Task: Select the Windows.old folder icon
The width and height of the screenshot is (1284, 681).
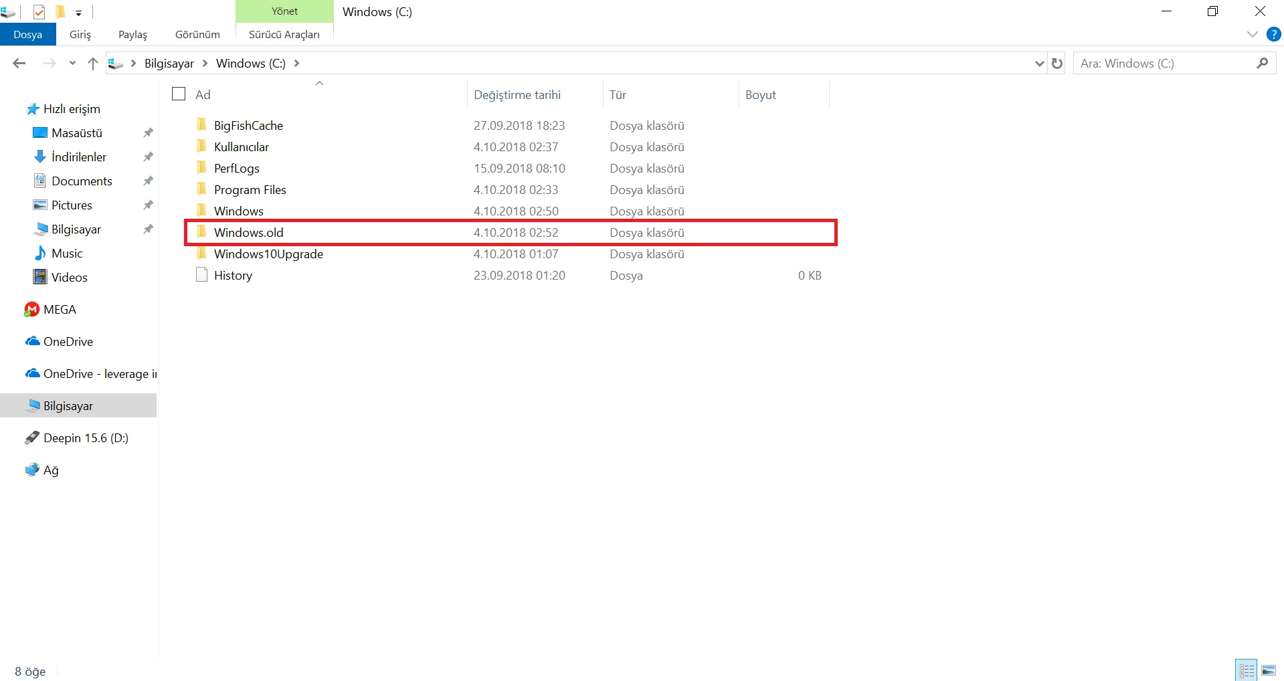Action: pyautogui.click(x=201, y=231)
